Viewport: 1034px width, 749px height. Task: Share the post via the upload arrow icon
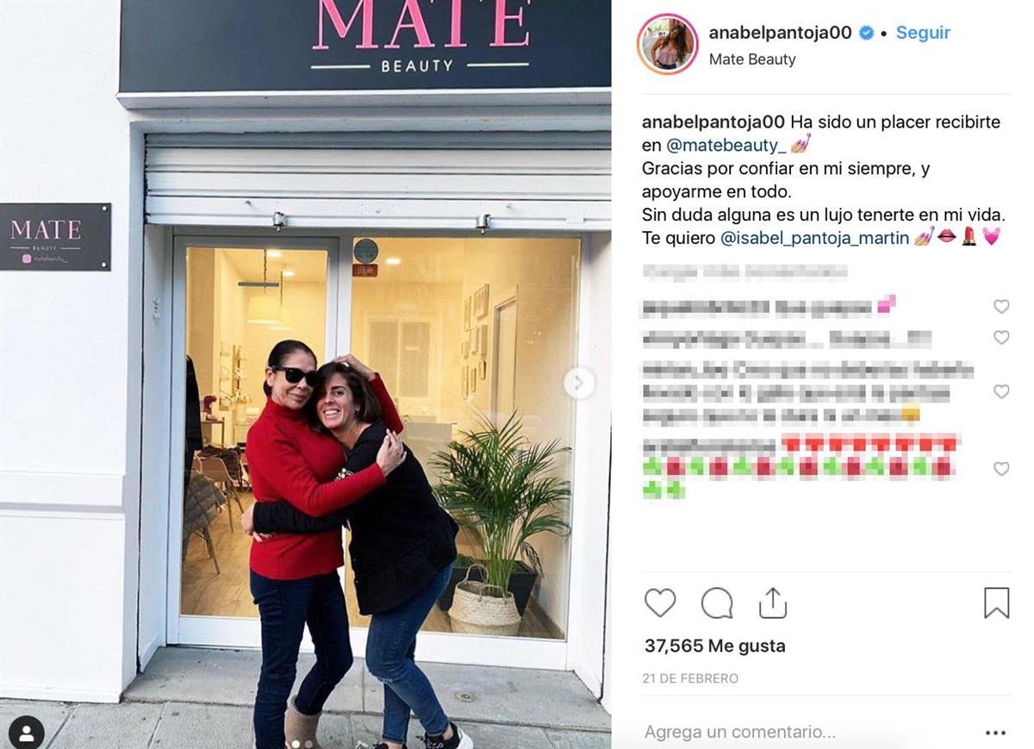[773, 602]
